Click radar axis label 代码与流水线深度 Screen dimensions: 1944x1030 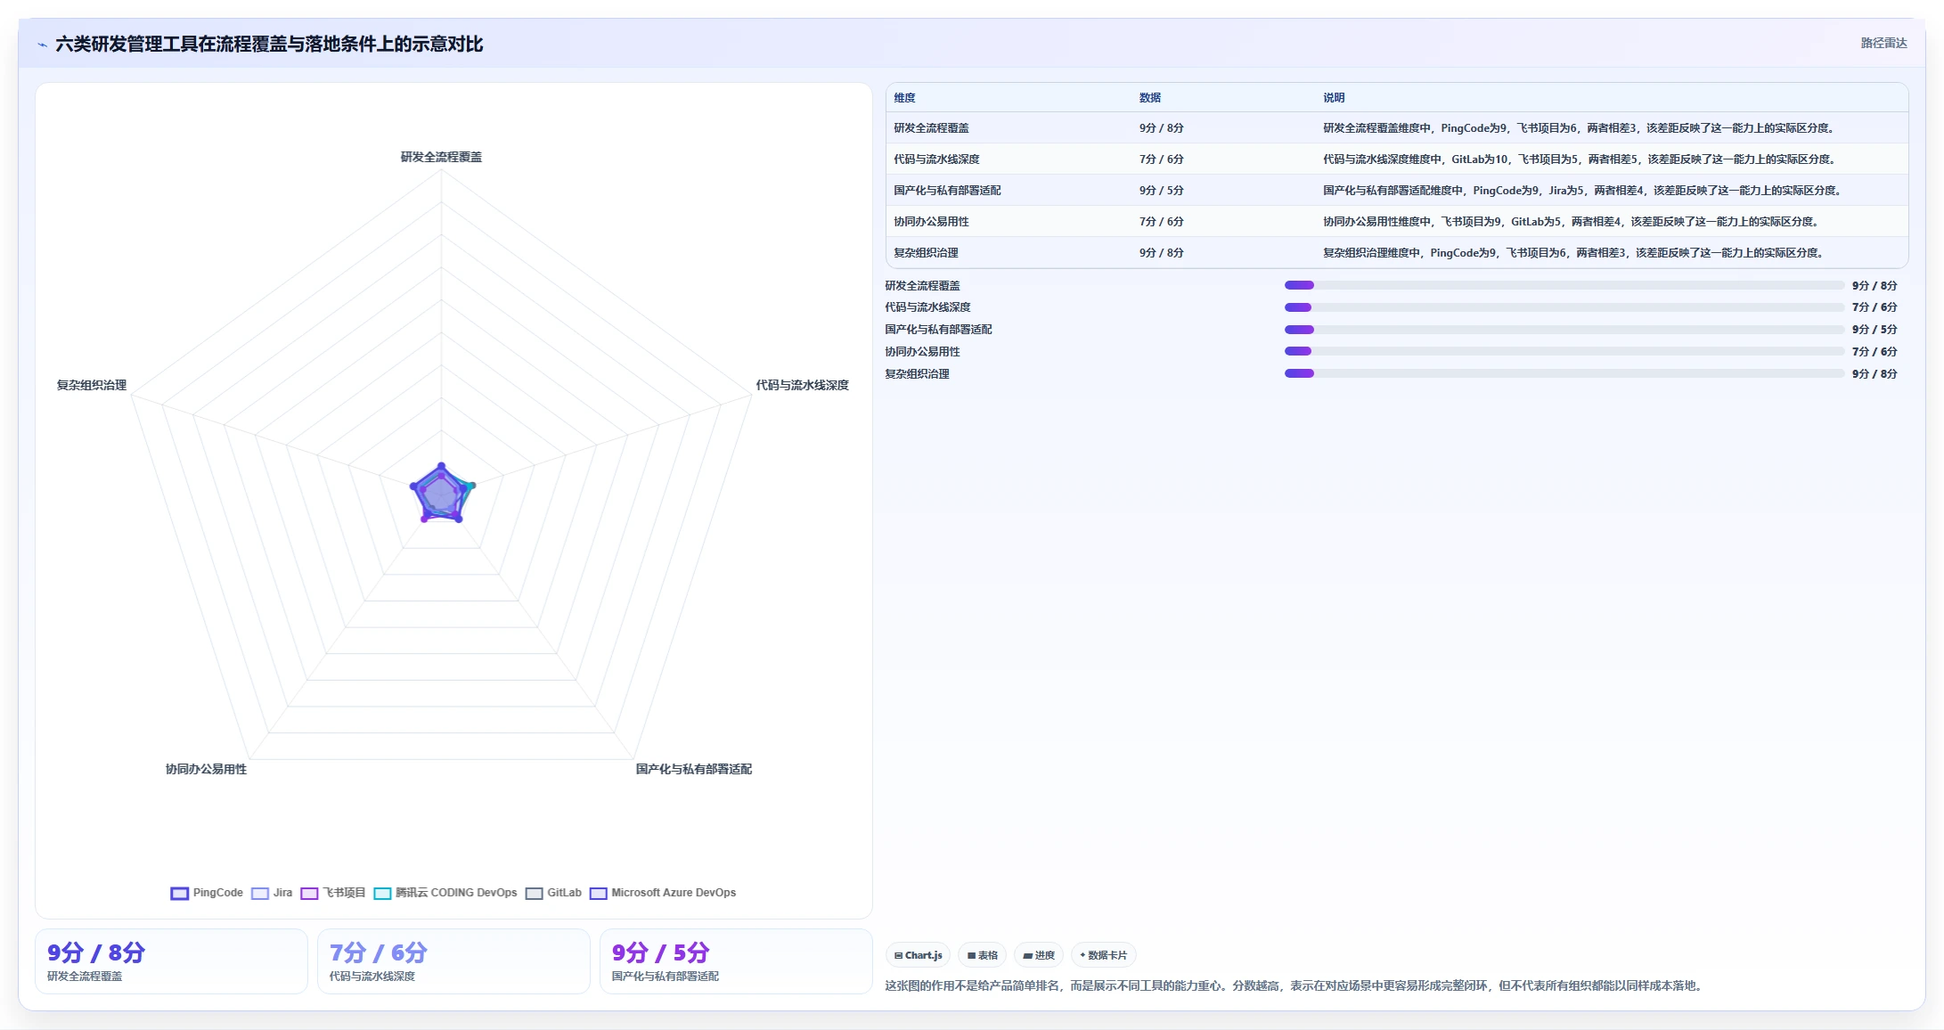click(x=802, y=385)
